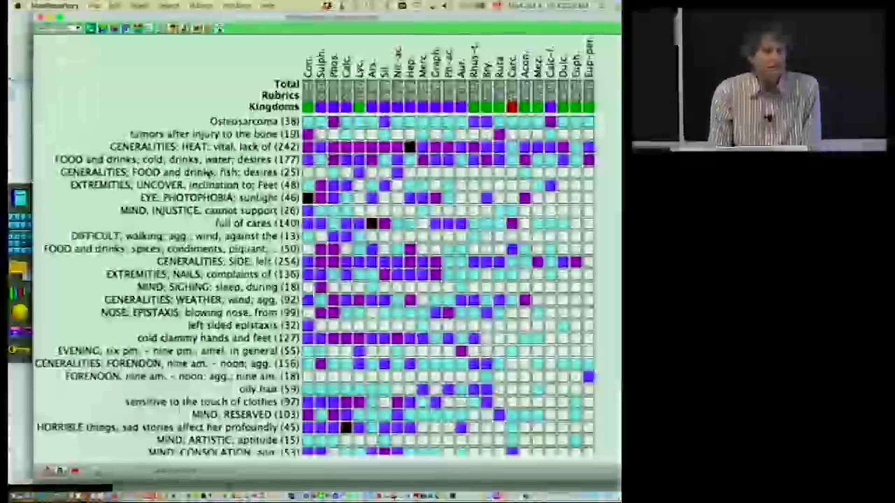Click the yellow key icon in sidebar
The image size is (895, 503).
click(x=19, y=349)
